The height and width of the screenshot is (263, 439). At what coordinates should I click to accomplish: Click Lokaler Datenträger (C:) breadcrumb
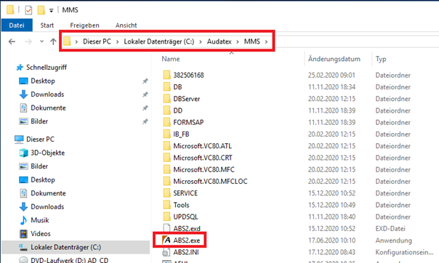(159, 41)
